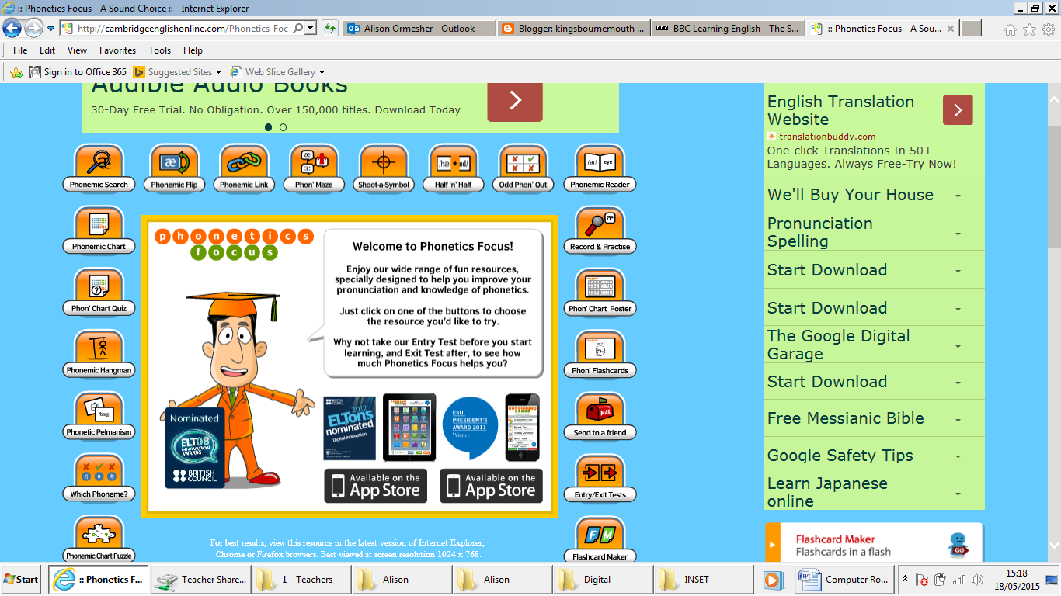Open the Phonemic Reader book icon
The image size is (1061, 596).
(x=600, y=168)
